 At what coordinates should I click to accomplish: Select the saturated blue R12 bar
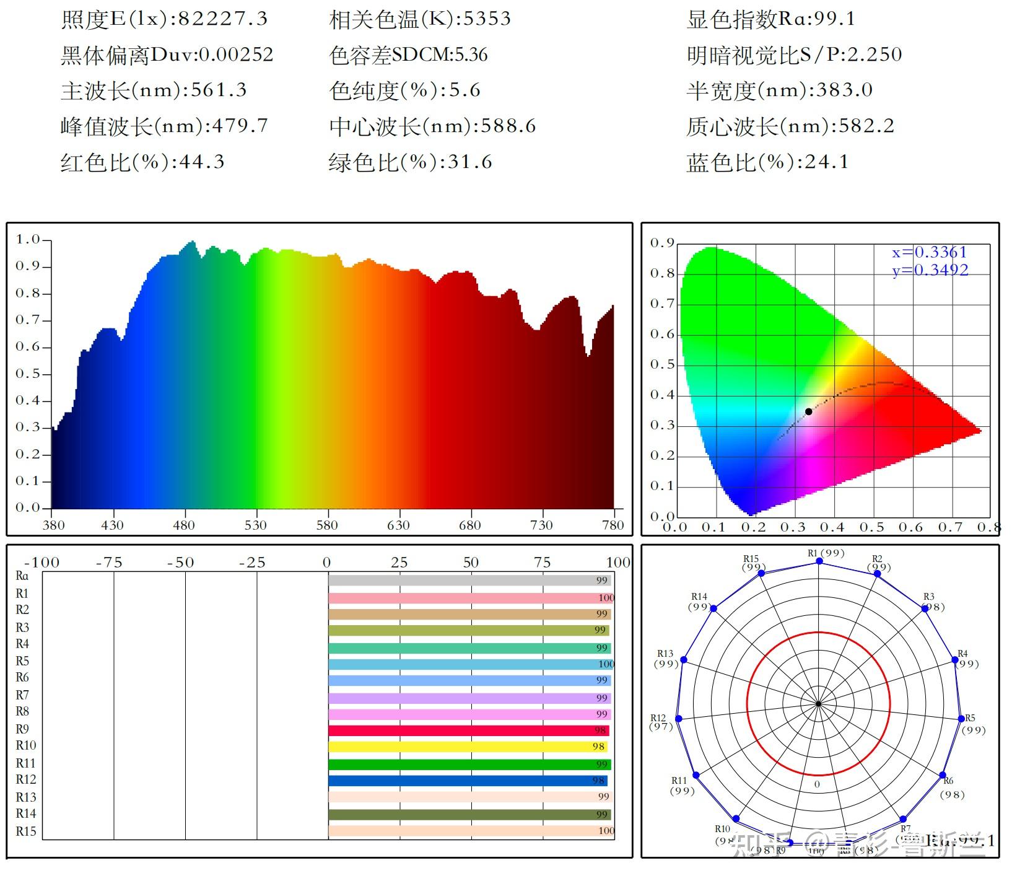pyautogui.click(x=468, y=781)
